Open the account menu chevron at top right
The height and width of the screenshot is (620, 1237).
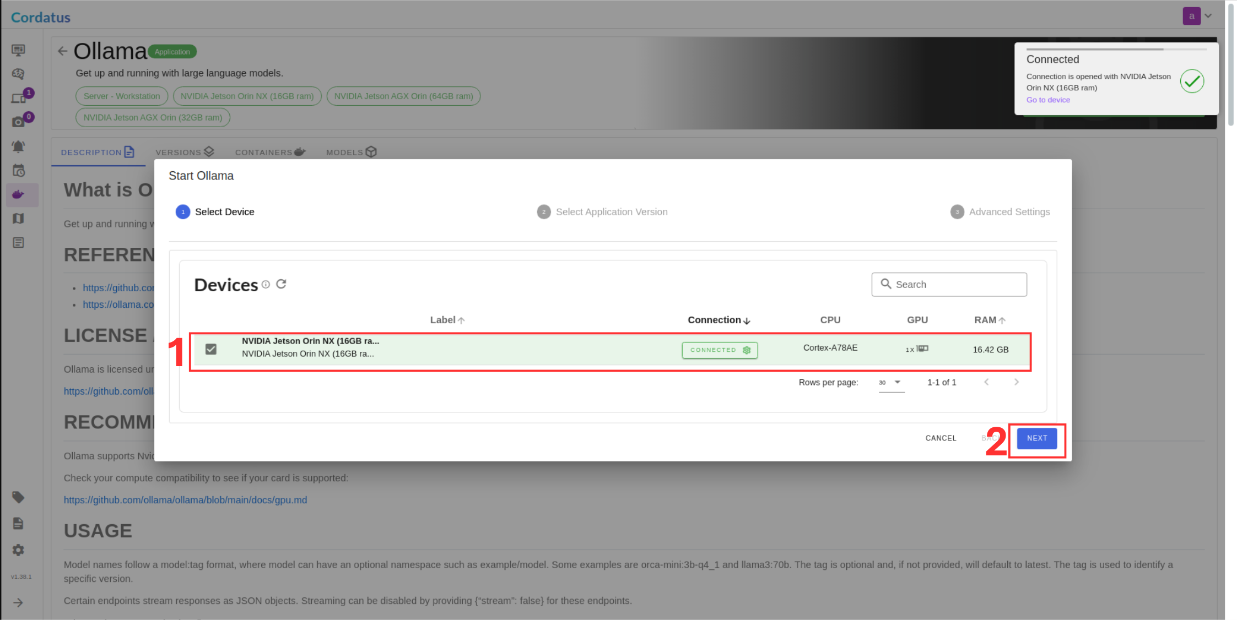pyautogui.click(x=1208, y=16)
